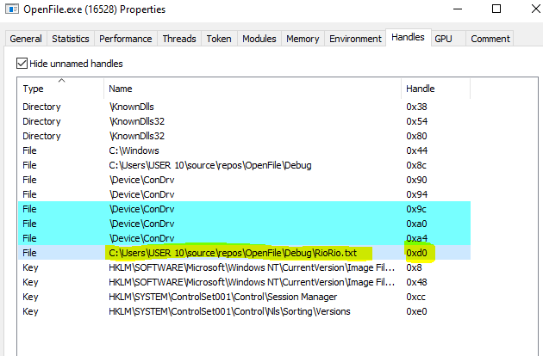Viewport: 543px width, 356px height.
Task: Switch to the General tab
Action: pyautogui.click(x=26, y=39)
